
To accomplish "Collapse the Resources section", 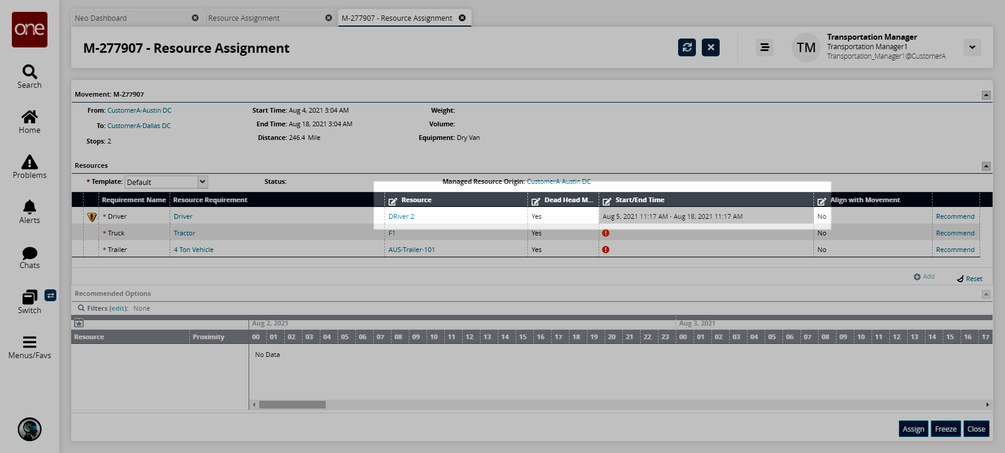I will point(986,166).
